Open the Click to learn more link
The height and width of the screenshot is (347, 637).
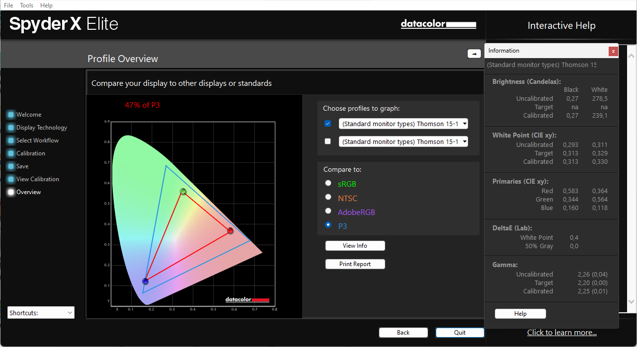coord(562,333)
